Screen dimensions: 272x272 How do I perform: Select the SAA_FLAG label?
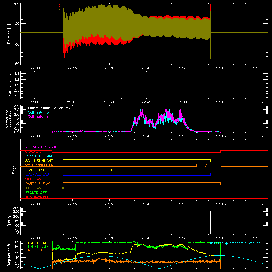click(x=33, y=179)
